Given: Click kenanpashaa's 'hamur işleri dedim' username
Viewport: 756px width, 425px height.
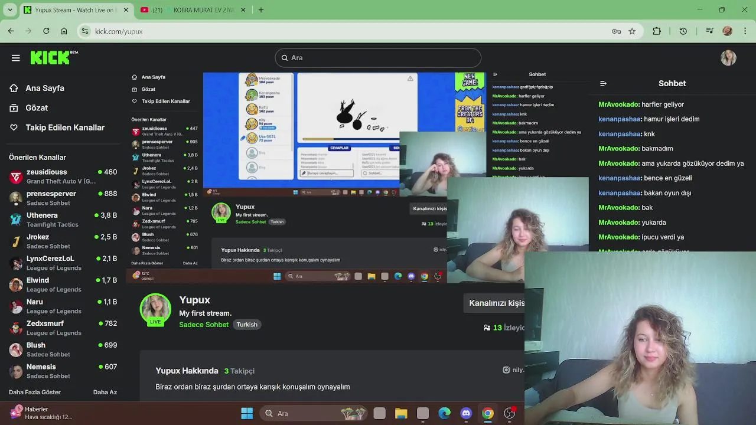Looking at the screenshot, I should (620, 119).
